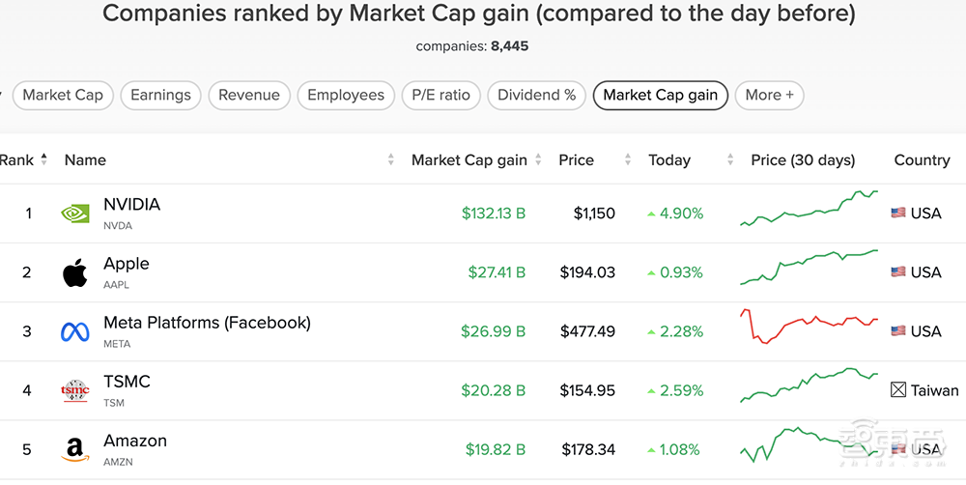The image size is (966, 485).
Task: Click the USA flag in NVIDIA row
Action: pyautogui.click(x=898, y=214)
